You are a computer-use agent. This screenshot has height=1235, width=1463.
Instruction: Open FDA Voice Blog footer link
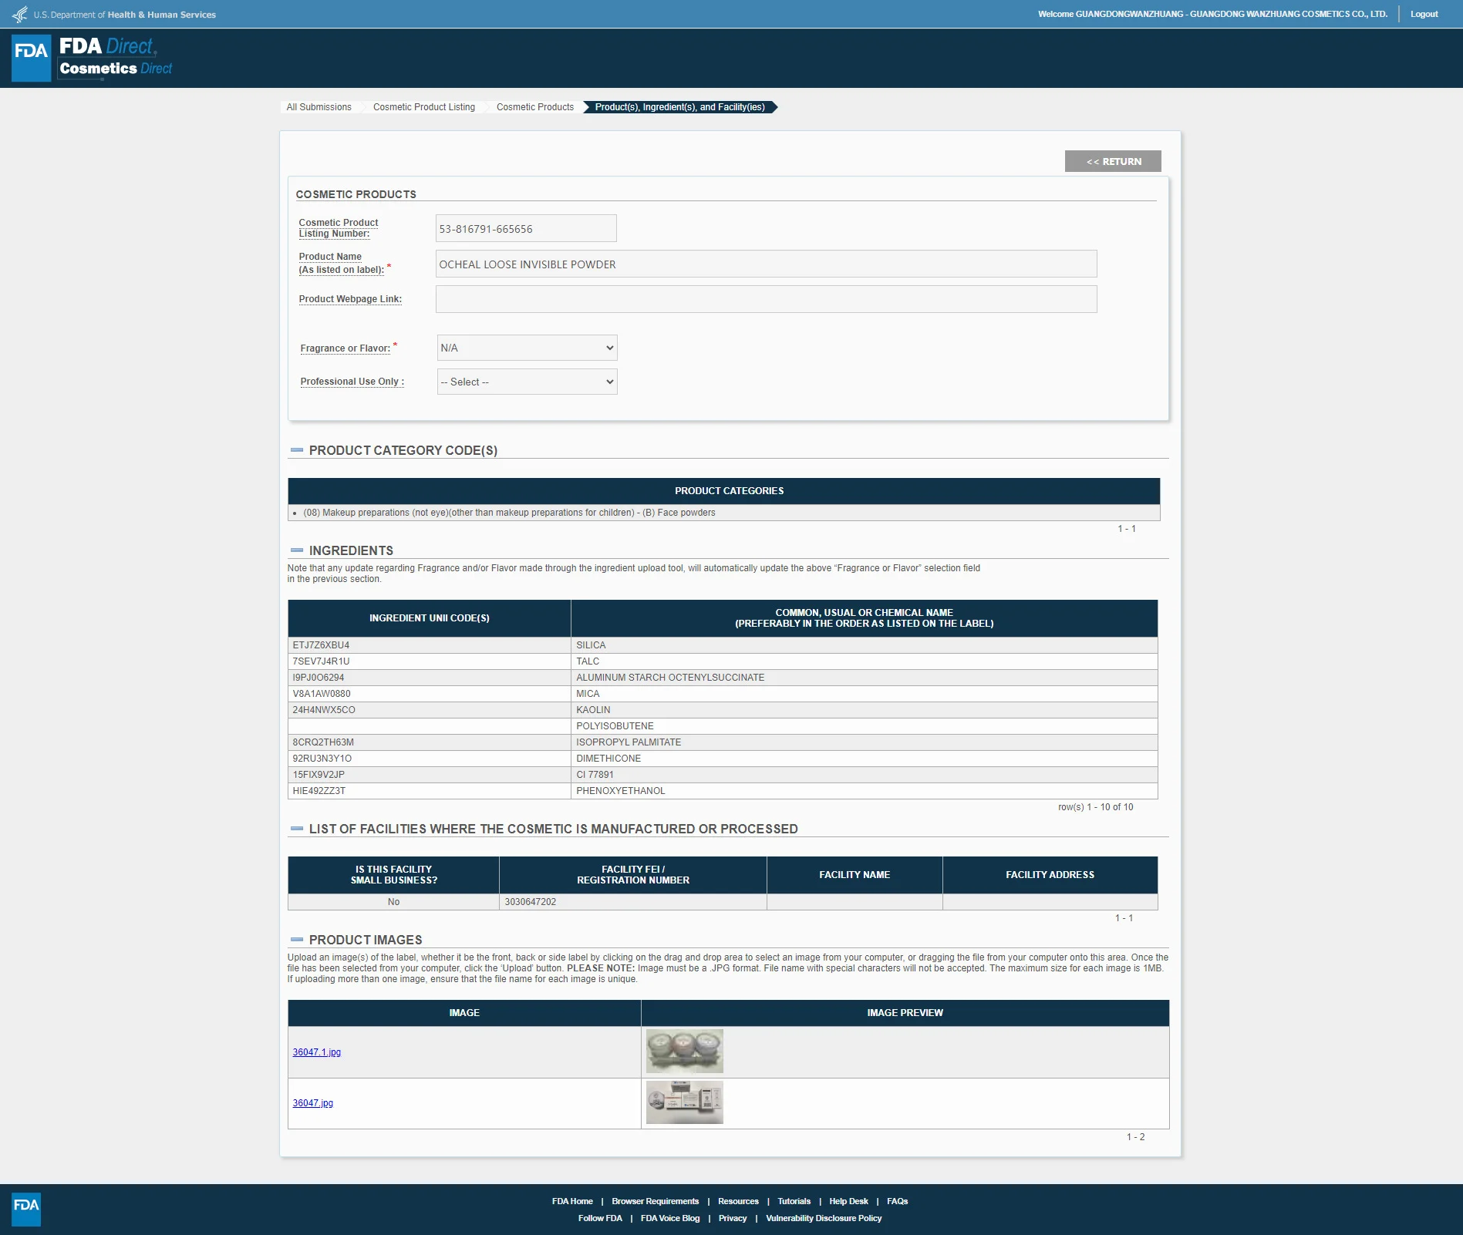670,1218
